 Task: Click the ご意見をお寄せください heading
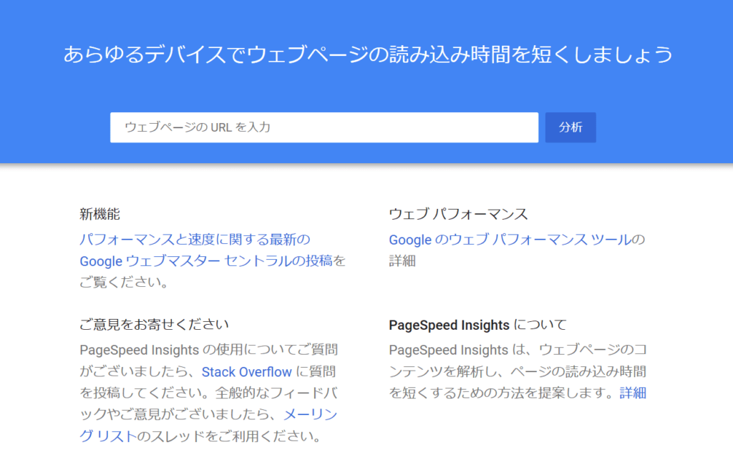pos(155,324)
